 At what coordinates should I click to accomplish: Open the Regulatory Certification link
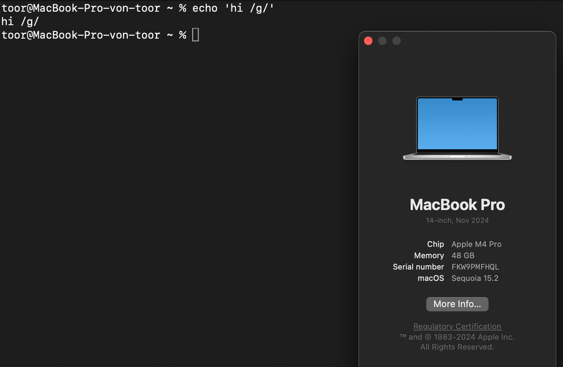coord(457,326)
